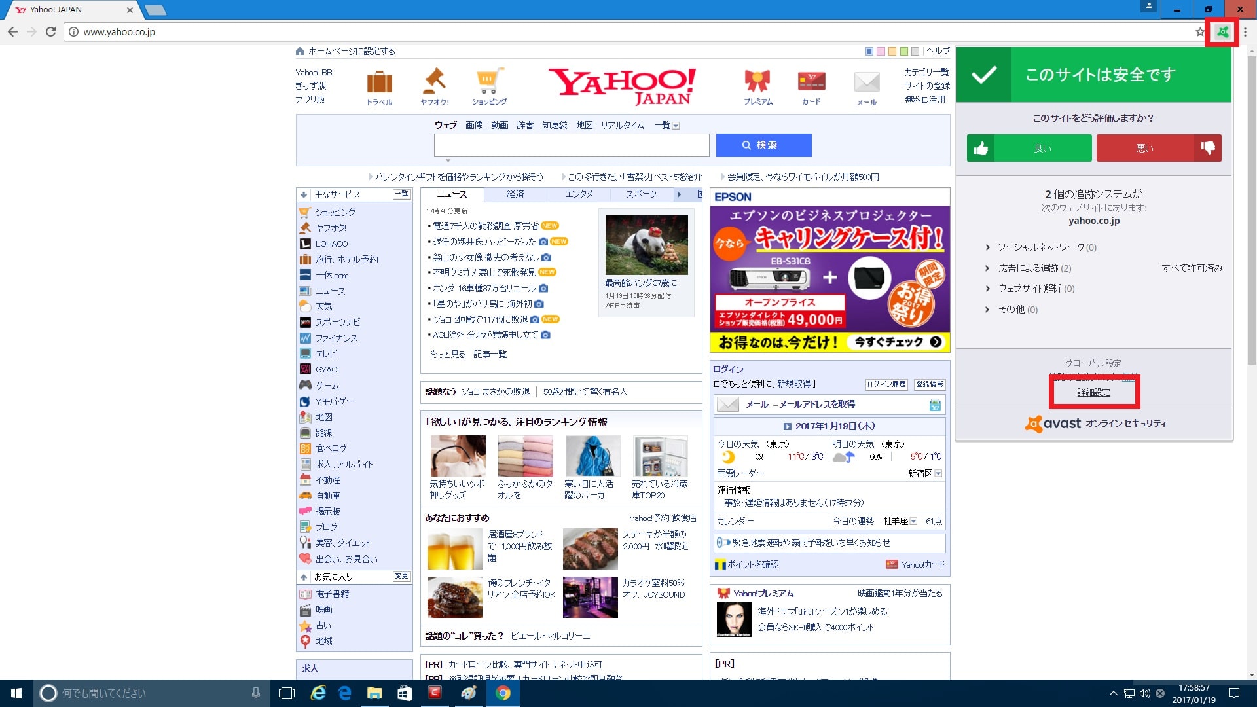Click the ゲーム controller icon in services list
This screenshot has width=1257, height=707.
point(305,385)
